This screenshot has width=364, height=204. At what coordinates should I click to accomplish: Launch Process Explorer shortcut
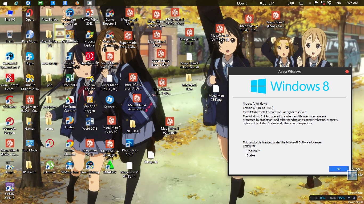coord(90,39)
